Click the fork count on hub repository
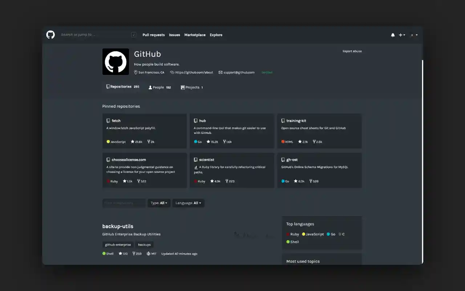Image resolution: width=465 pixels, height=291 pixels. tap(229, 142)
